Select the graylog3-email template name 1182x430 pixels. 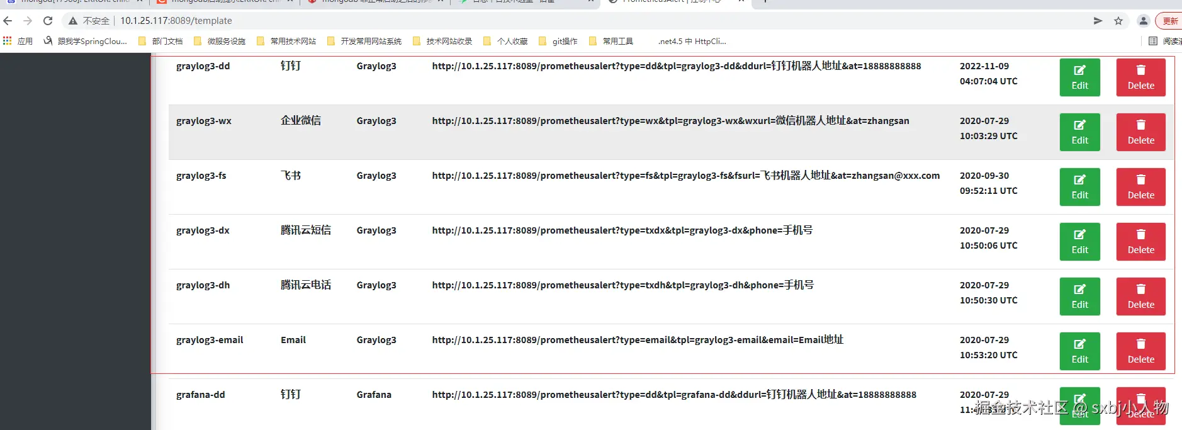210,340
